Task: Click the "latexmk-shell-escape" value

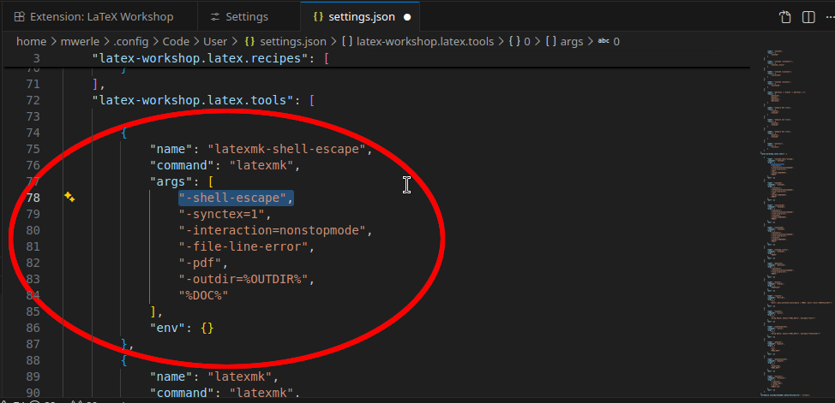Action: click(x=286, y=149)
